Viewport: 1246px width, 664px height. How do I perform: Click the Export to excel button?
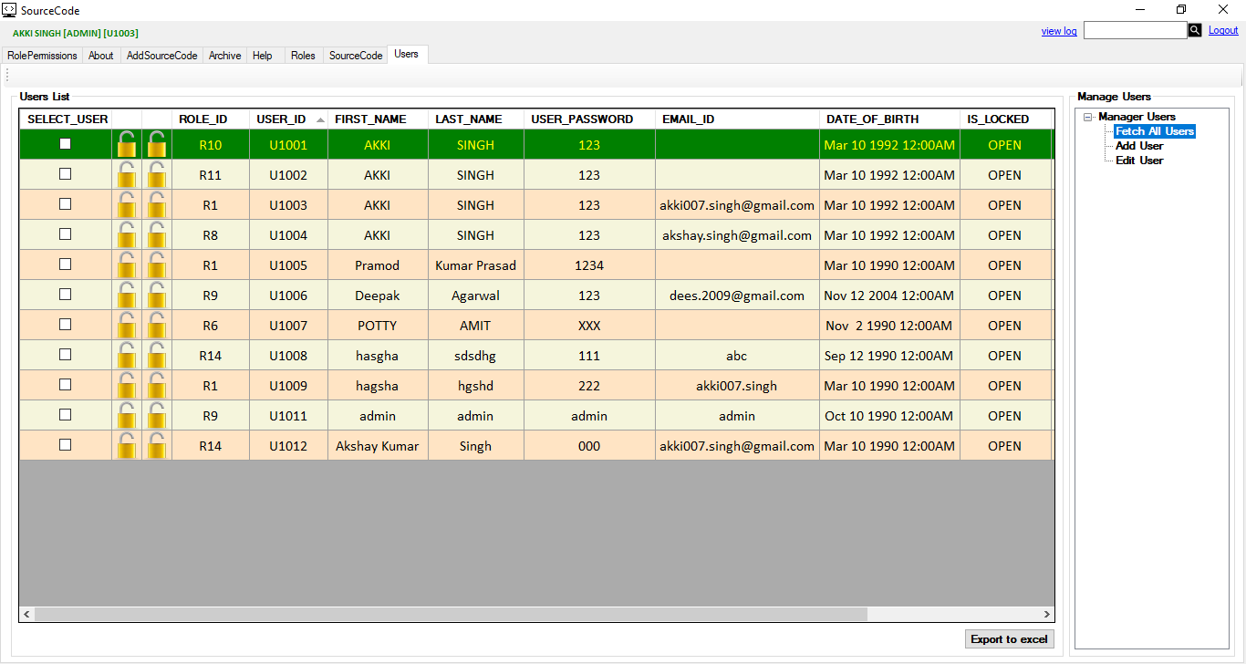(x=1009, y=639)
